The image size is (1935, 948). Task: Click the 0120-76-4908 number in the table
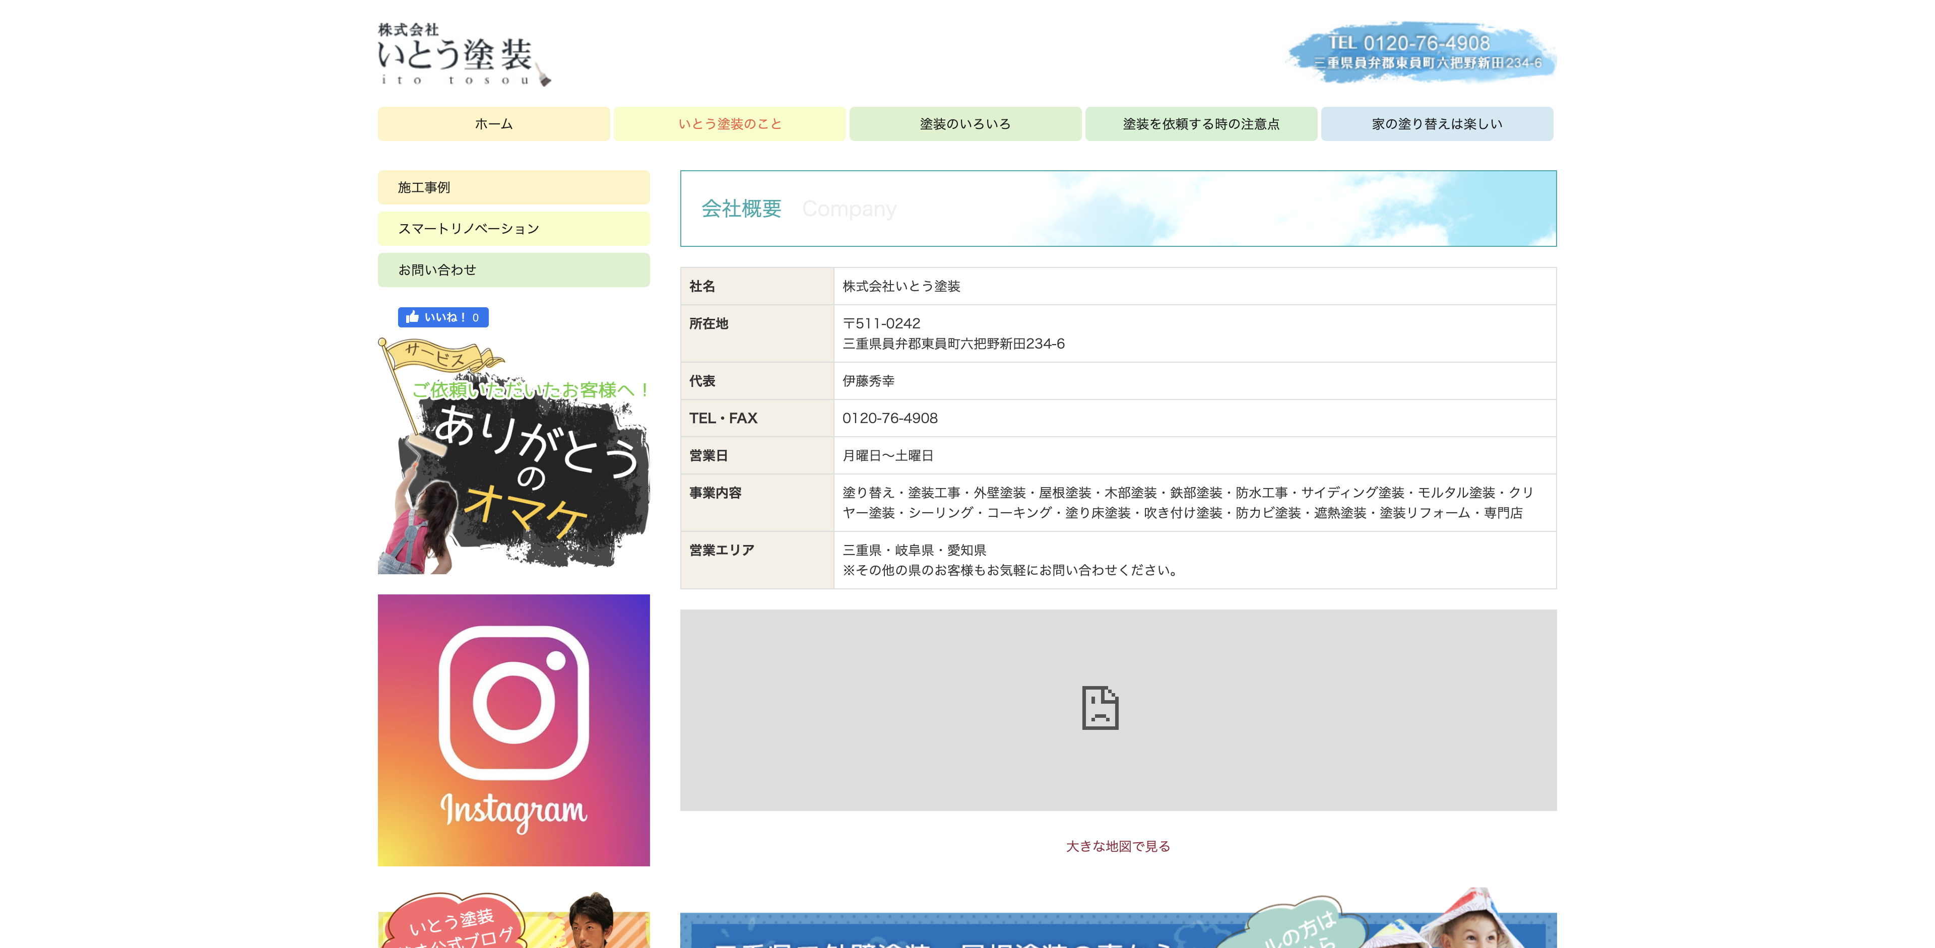[890, 419]
